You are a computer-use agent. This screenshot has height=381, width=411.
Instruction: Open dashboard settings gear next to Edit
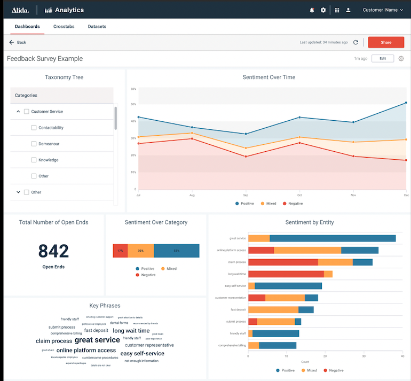tap(401, 59)
